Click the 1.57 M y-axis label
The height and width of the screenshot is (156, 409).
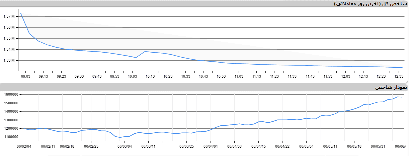click(9, 16)
